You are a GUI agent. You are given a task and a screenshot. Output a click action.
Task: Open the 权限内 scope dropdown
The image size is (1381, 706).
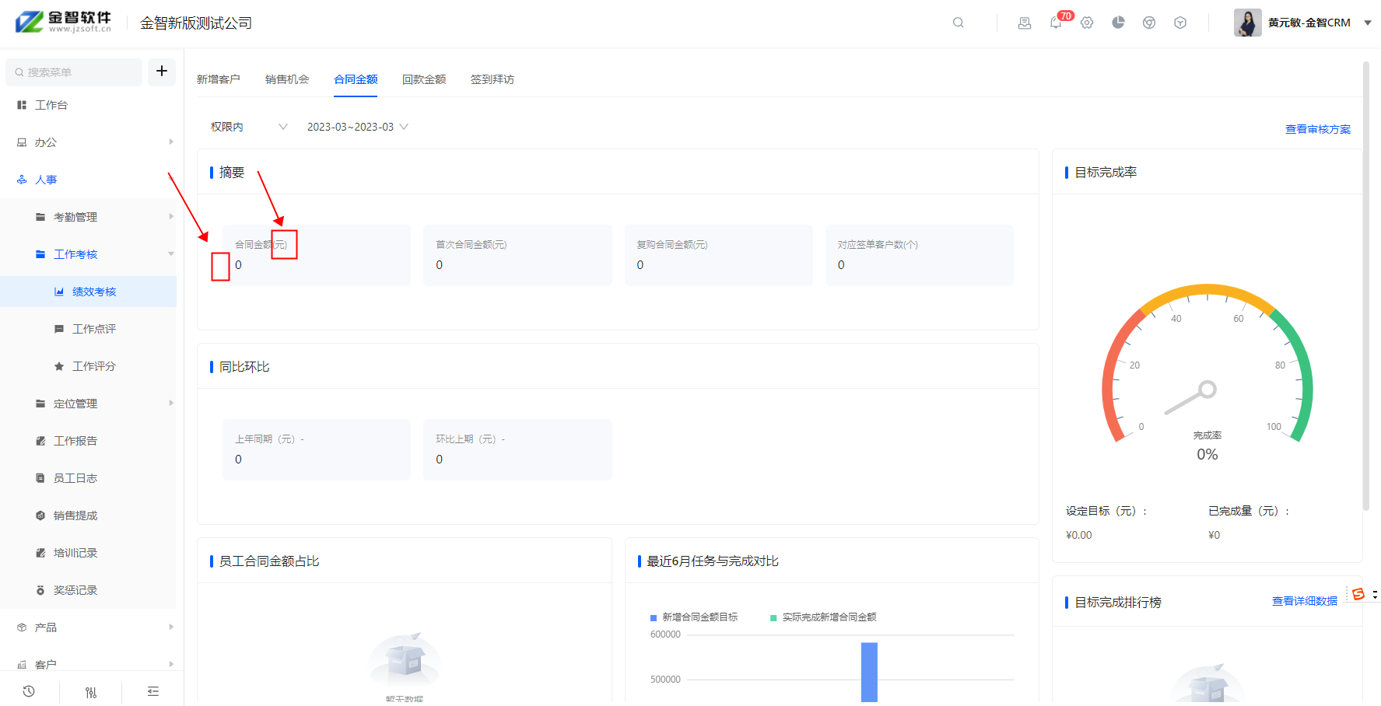[249, 127]
